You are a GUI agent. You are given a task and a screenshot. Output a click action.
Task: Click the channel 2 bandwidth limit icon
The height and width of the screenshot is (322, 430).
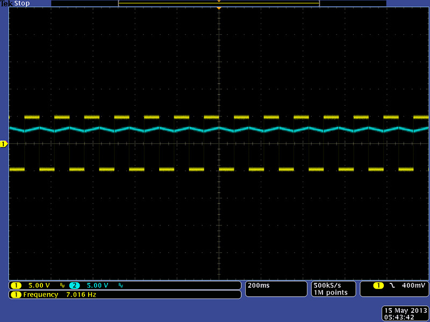(120, 286)
